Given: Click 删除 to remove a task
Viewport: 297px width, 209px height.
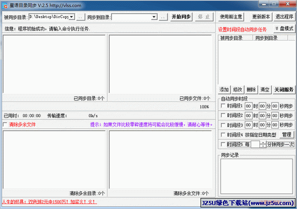Looking at the screenshot, I should 251,89.
